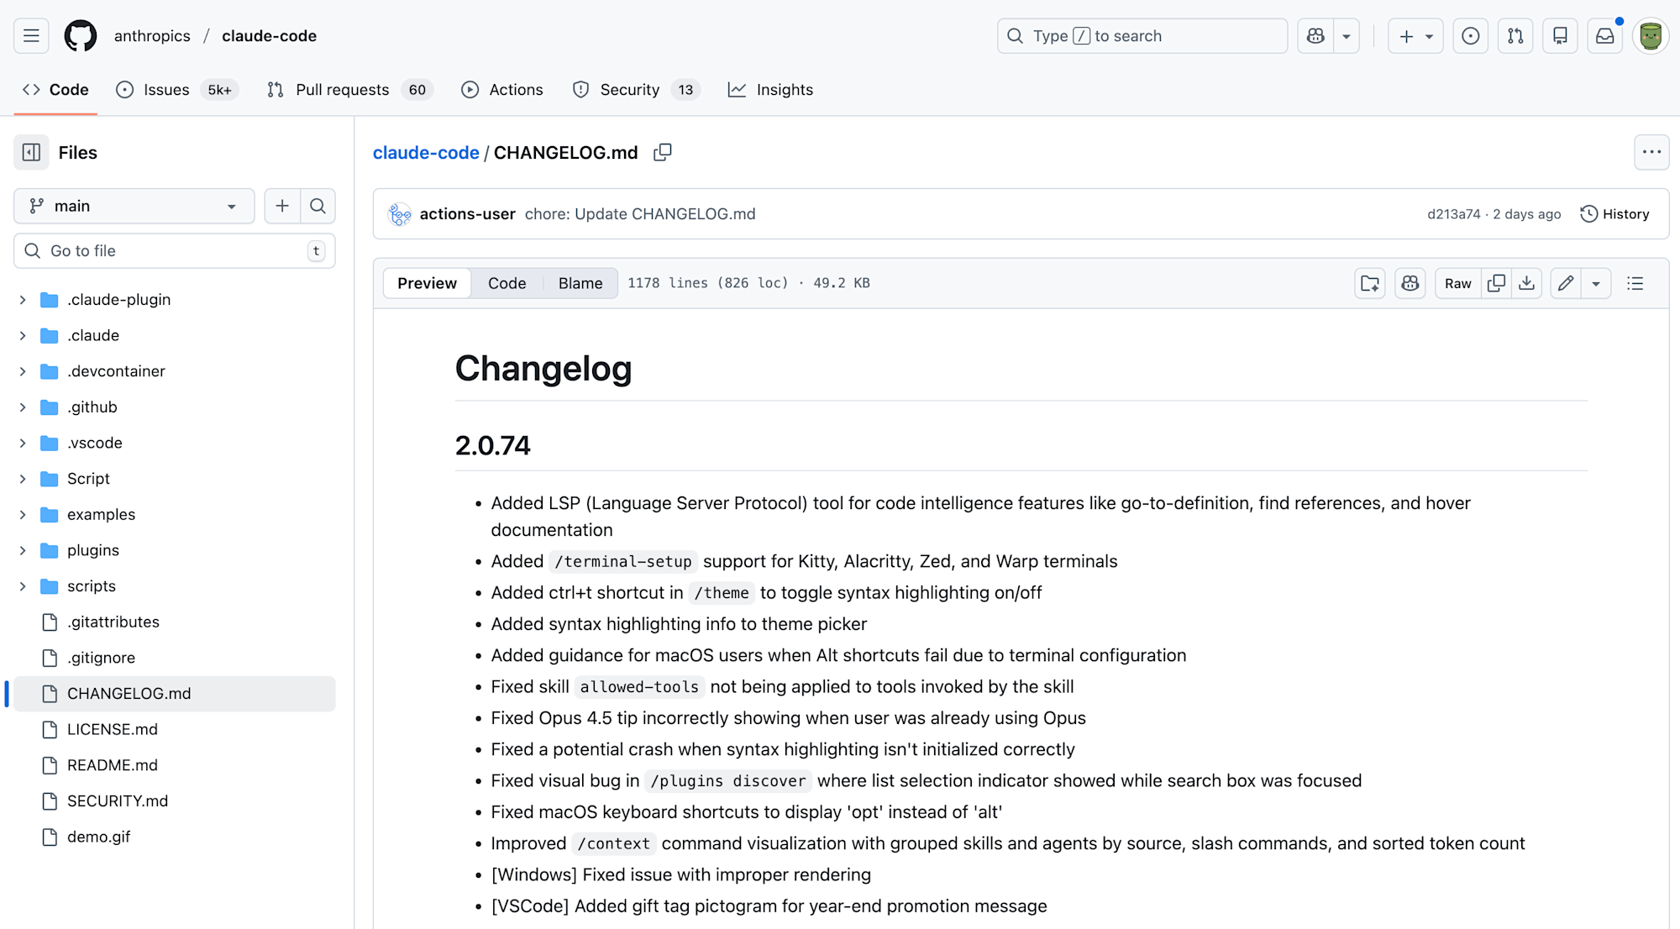Switch to Preview view toggle
This screenshot has width=1680, height=929.
[427, 283]
